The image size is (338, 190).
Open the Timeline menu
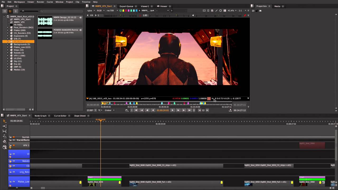coord(86,2)
